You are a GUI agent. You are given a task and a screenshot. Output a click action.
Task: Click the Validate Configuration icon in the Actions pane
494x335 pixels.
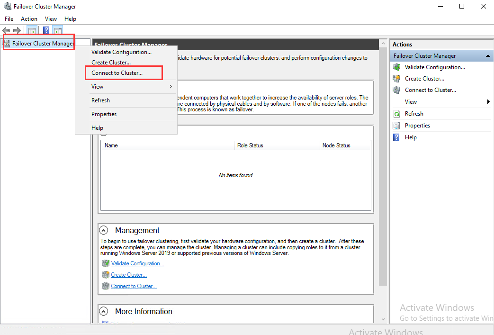pos(396,67)
